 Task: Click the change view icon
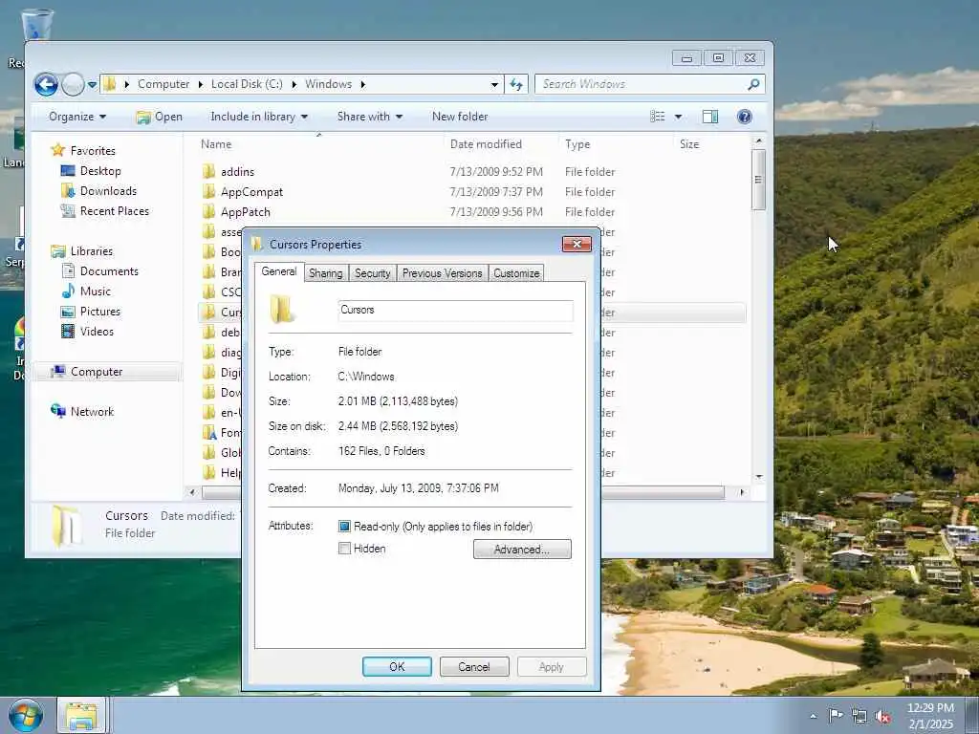658,117
